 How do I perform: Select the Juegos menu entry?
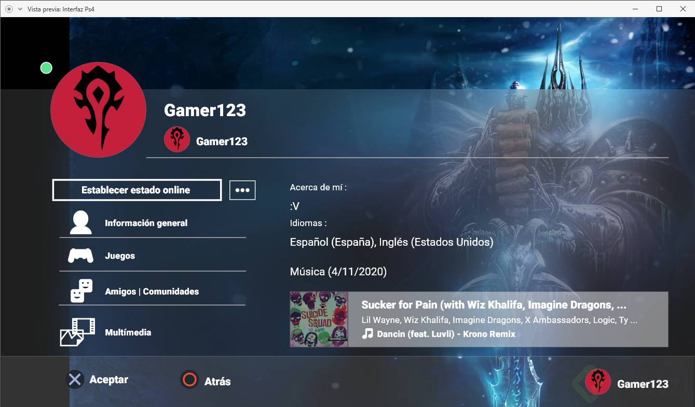click(x=120, y=255)
